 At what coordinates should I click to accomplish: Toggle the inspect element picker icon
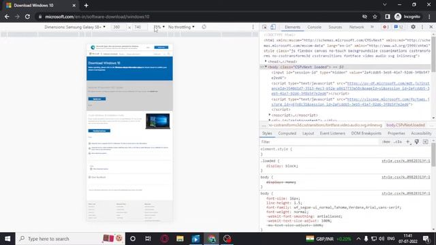(x=264, y=27)
